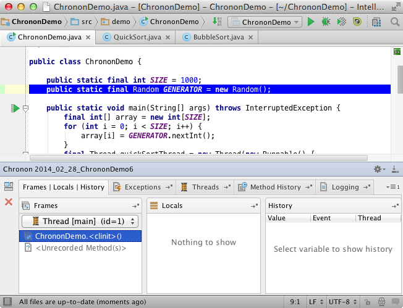The width and height of the screenshot is (403, 308).
Task: Enter full screen with the title bar arrows
Action: pos(396,6)
